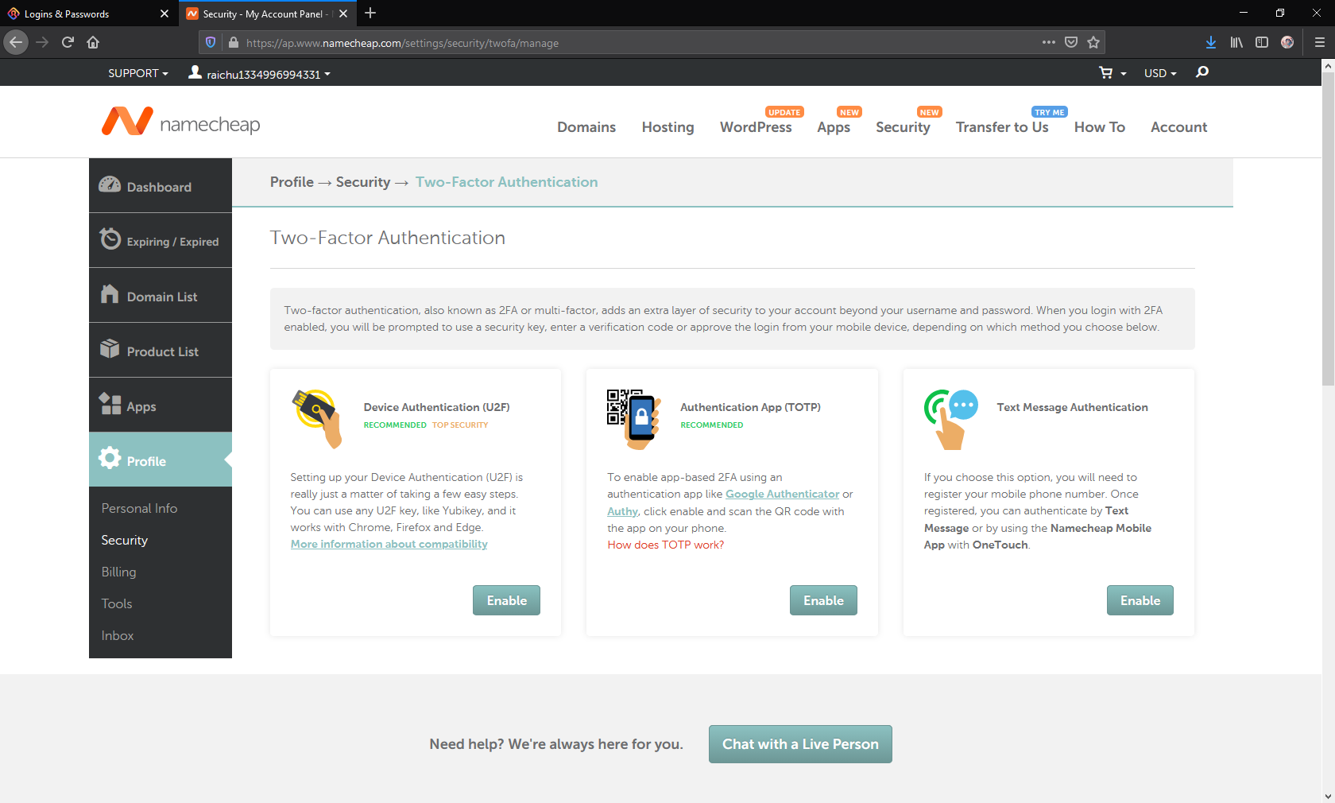Open the Account menu
Screen dimensions: 1335x803
point(1178,127)
